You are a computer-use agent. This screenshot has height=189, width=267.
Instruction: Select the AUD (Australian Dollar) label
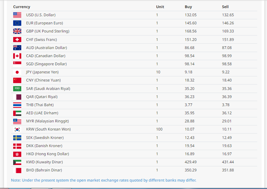(x=47, y=48)
